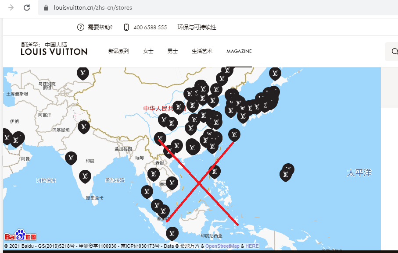Click the 太平洋 map label
This screenshot has height=253, width=398.
[359, 173]
